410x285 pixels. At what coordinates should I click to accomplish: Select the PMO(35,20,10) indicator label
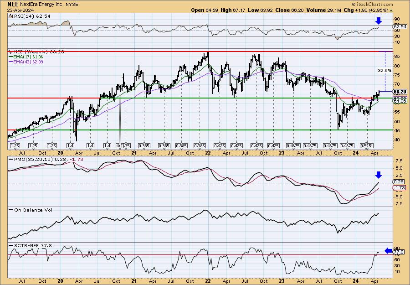tap(32, 159)
